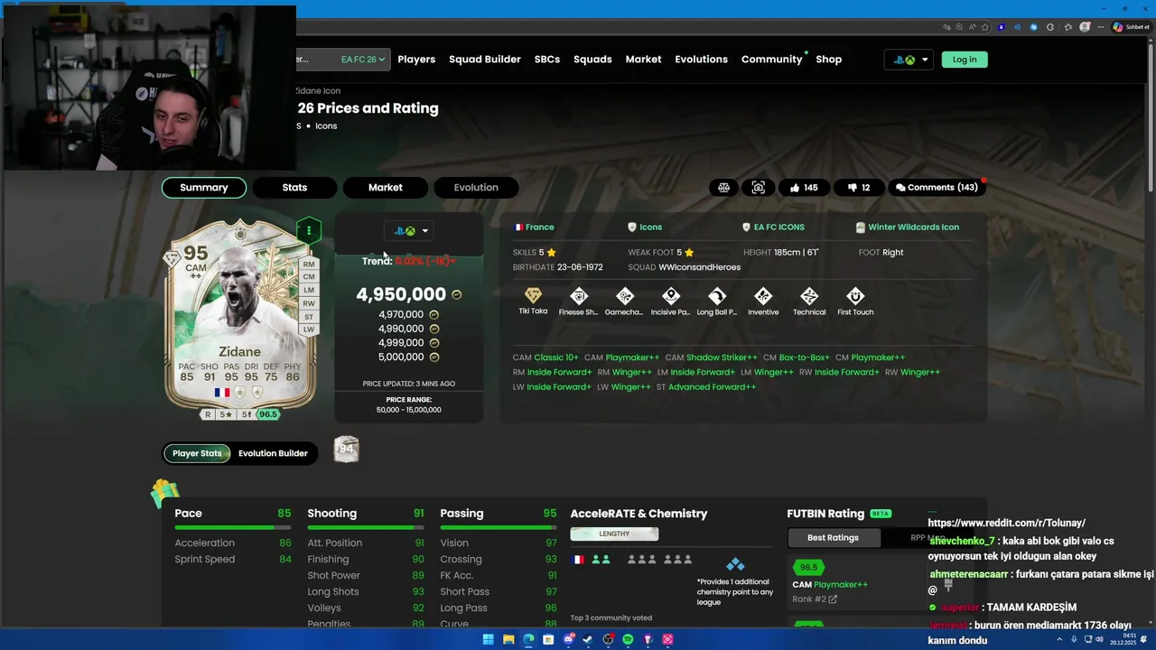Screen dimensions: 1156x650
Task: Open the platform dropdown above the price
Action: [409, 231]
